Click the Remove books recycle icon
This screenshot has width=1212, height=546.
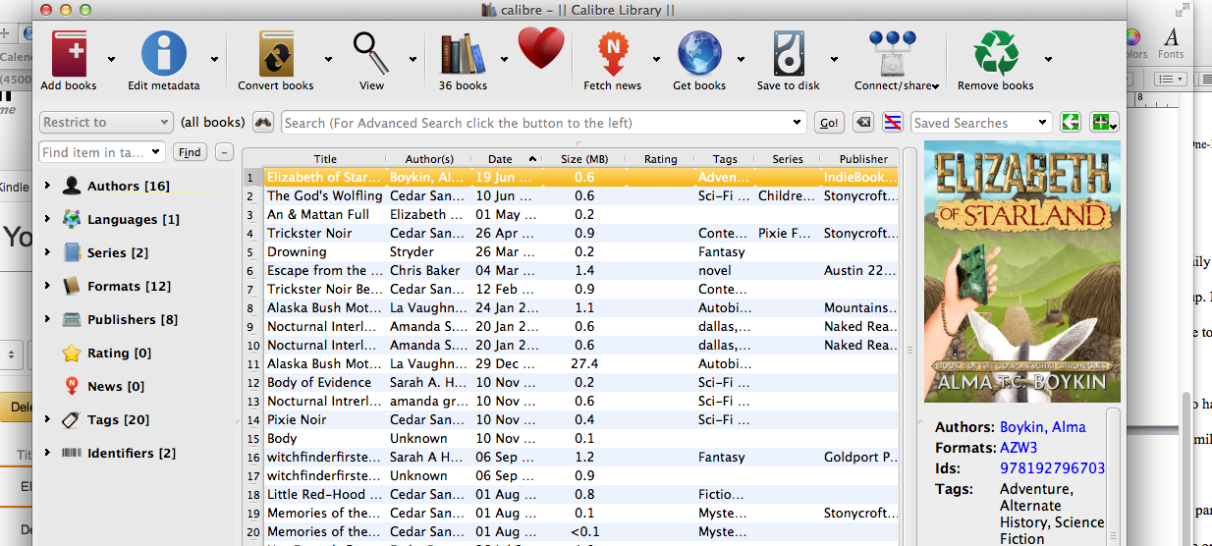(x=995, y=53)
